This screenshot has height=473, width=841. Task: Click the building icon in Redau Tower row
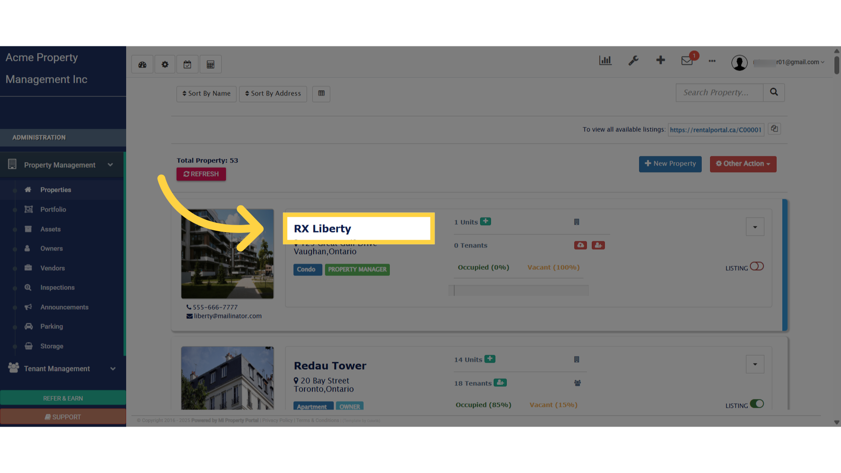click(x=576, y=360)
